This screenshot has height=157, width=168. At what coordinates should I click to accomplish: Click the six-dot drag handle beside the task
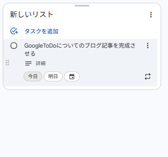(x=7, y=63)
